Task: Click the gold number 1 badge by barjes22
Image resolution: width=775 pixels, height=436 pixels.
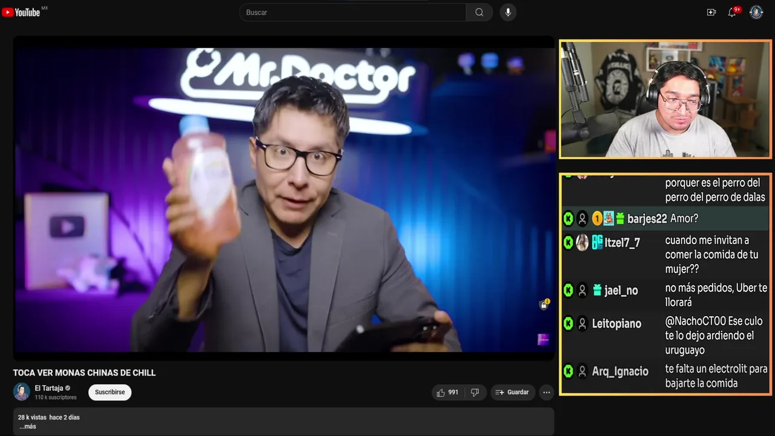Action: coord(597,219)
